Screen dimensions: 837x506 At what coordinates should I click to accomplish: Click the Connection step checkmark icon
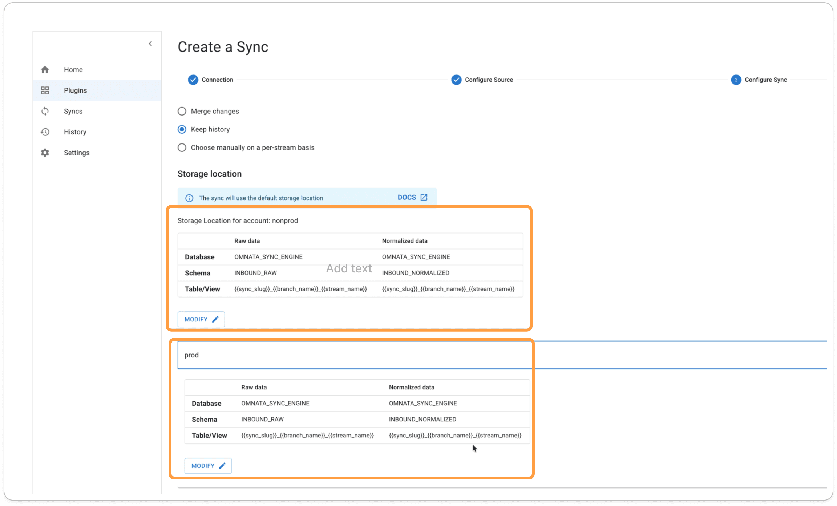coord(193,80)
